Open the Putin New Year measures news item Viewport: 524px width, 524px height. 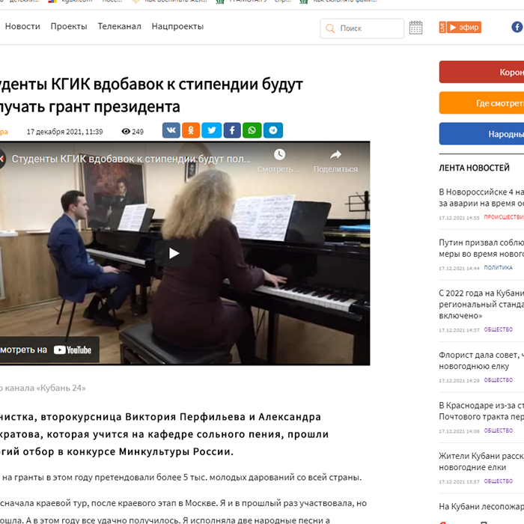481,249
